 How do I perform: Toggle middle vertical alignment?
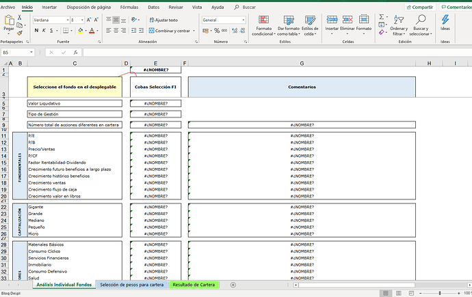tap(116, 20)
